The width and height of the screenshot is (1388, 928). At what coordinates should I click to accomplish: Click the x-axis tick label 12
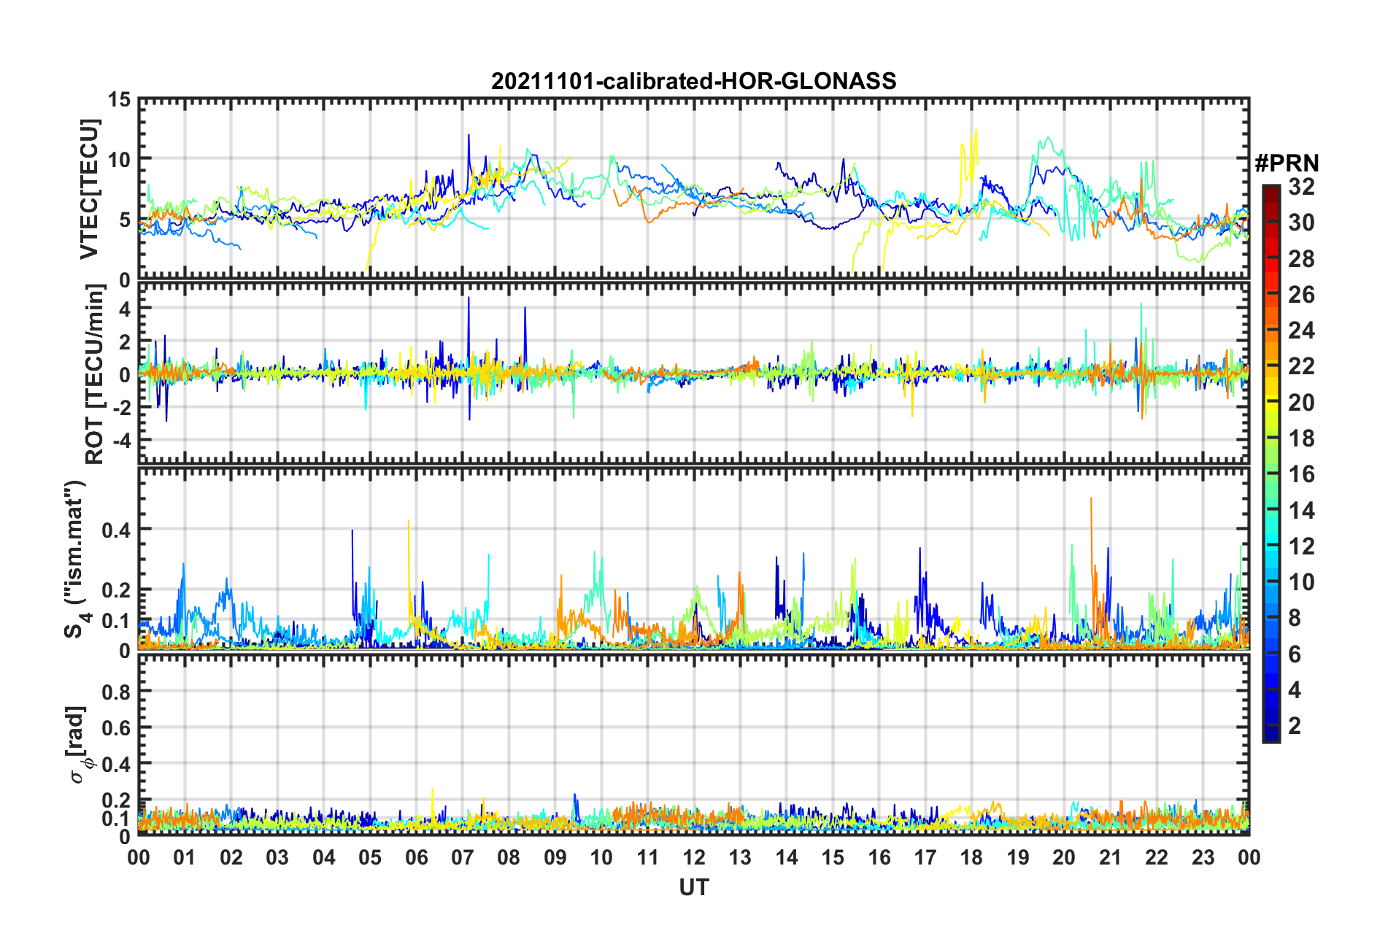pos(693,857)
